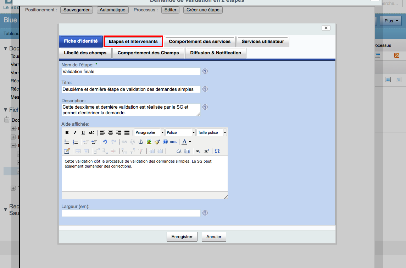Click the Enregistrer button
406x268 pixels.
(x=182, y=237)
